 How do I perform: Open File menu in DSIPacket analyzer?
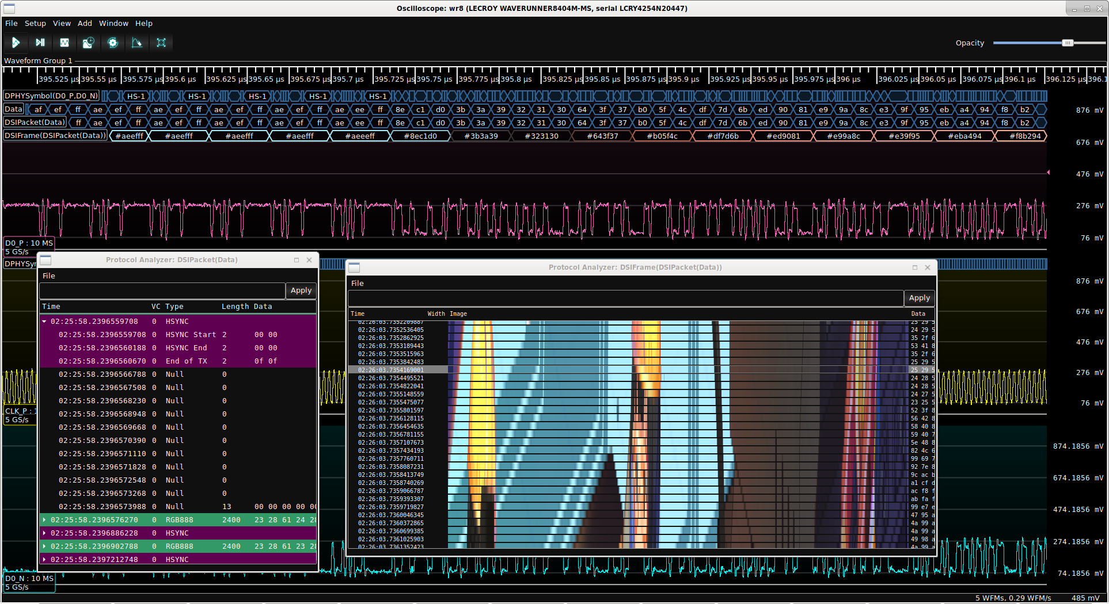49,276
